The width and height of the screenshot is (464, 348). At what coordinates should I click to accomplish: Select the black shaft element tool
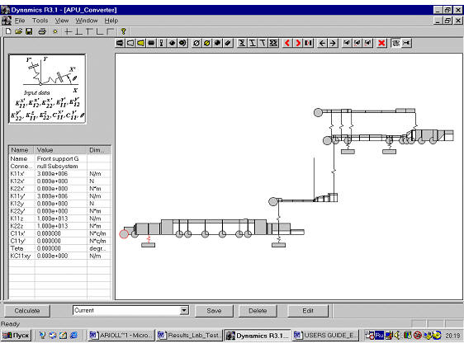coord(120,43)
